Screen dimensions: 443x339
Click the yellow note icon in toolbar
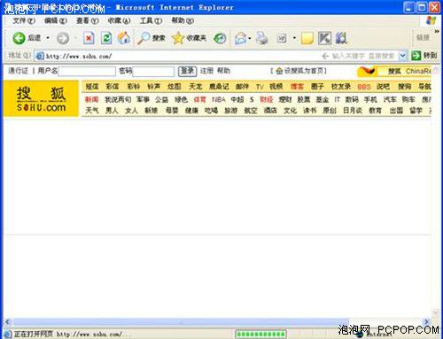coord(307,38)
